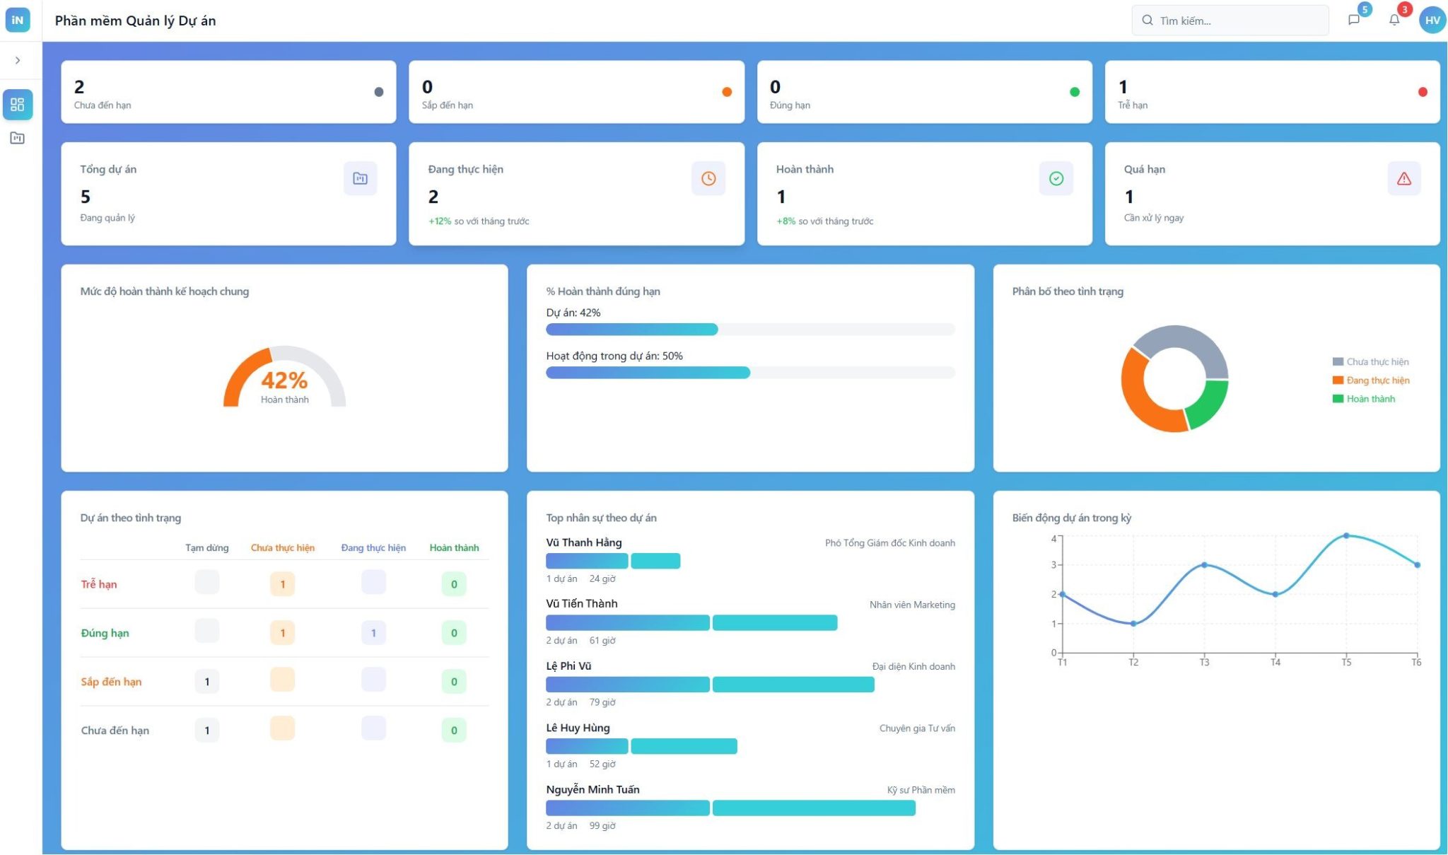Click the iN app logo
Image resolution: width=1448 pixels, height=855 pixels.
[x=18, y=19]
